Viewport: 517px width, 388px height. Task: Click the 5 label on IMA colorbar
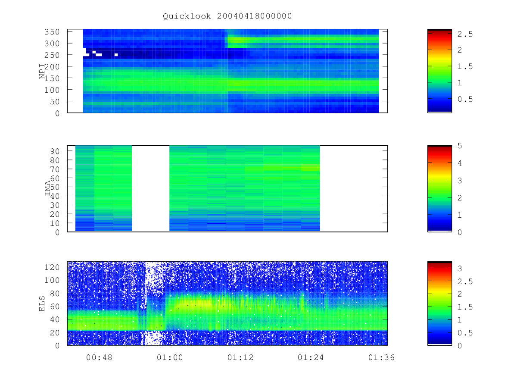460,146
